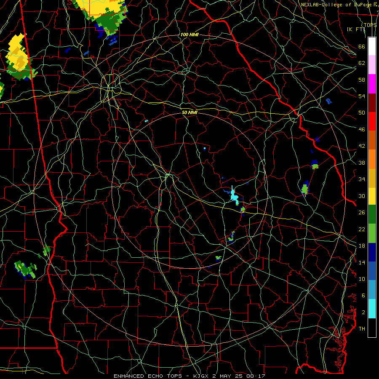379x379 pixels.
Task: Click the '58' legend value
Action: pos(362,80)
